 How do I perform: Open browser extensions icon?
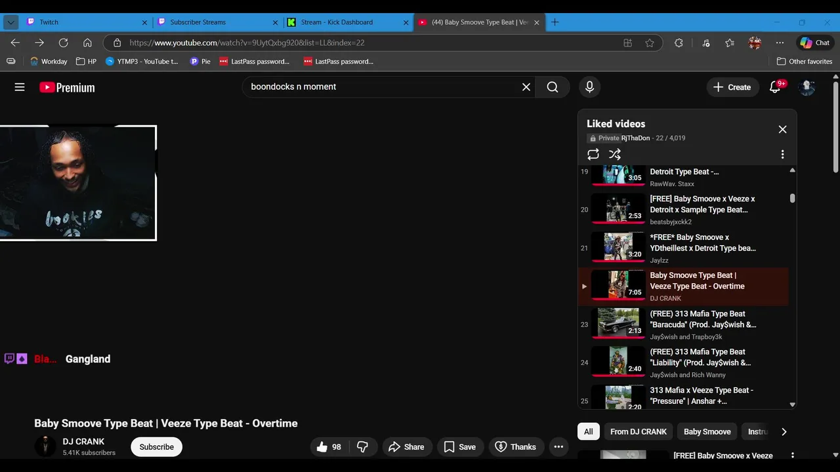[679, 43]
